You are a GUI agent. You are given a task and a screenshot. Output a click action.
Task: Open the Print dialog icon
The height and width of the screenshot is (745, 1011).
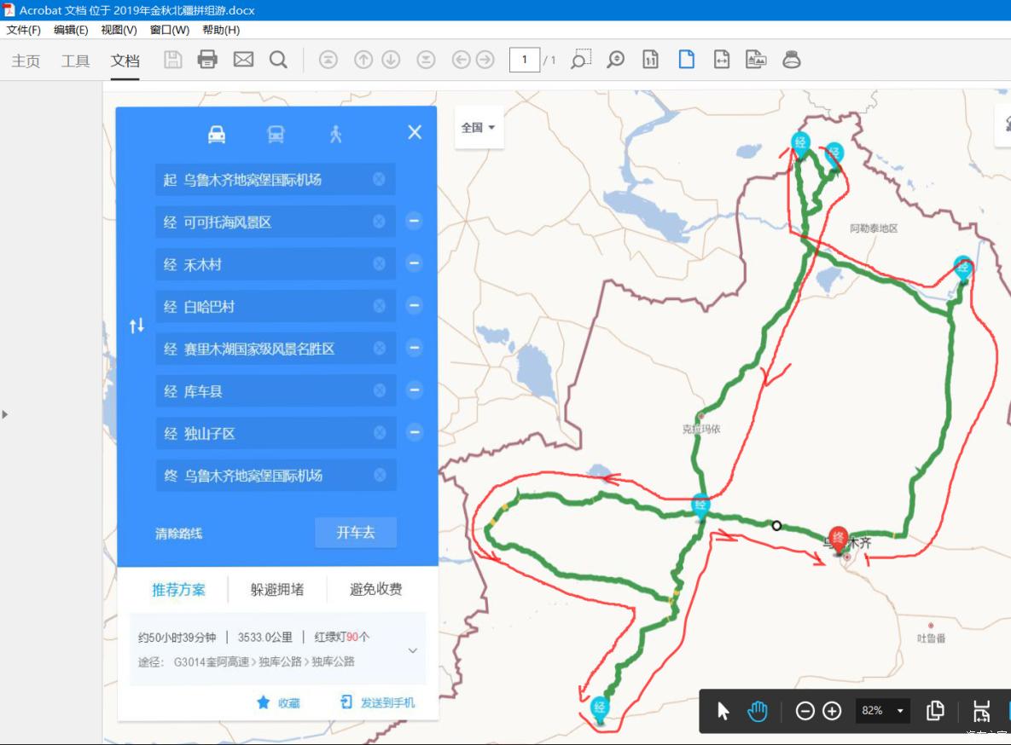(x=207, y=60)
